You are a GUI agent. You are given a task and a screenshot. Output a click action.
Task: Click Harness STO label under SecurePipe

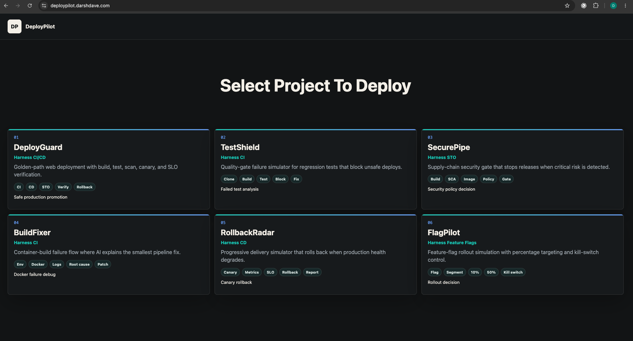click(442, 157)
